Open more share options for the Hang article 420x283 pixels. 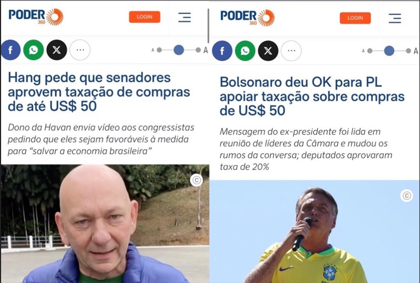coord(80,50)
